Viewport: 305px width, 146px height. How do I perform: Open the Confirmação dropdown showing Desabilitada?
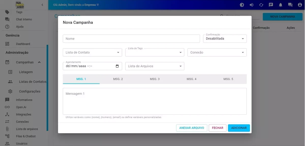coord(225,39)
